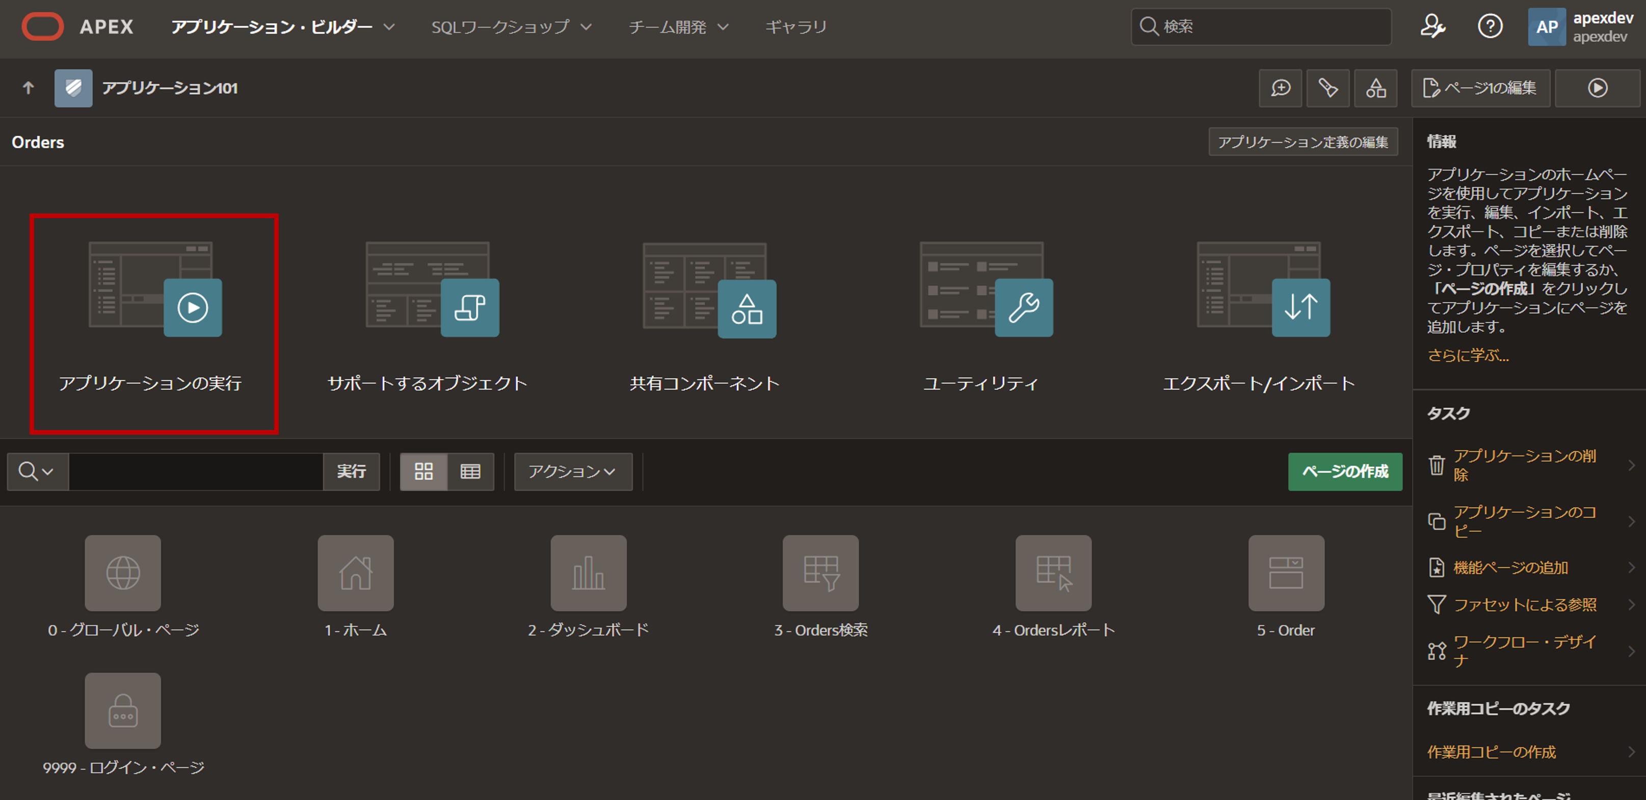Click the さらに学ぶ link
This screenshot has height=800, width=1646.
1468,355
